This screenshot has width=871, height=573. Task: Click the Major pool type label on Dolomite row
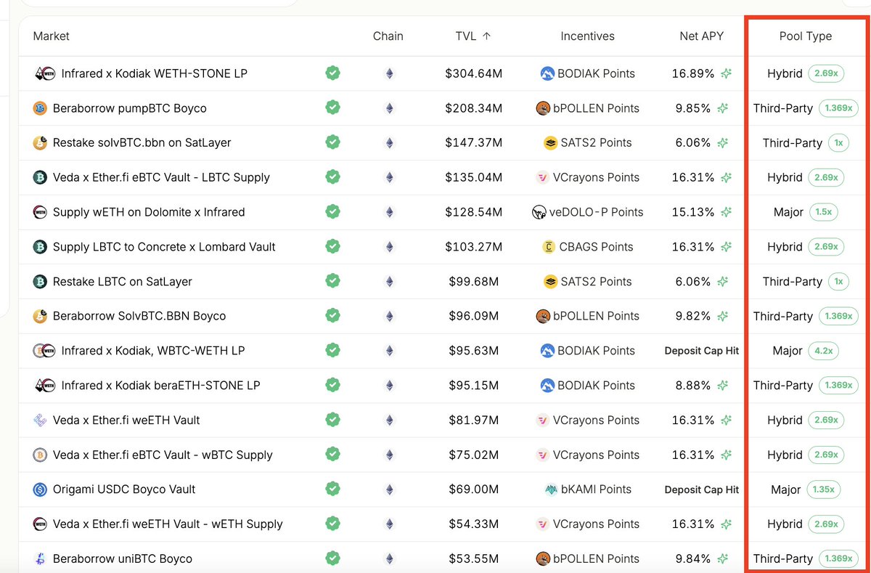click(788, 212)
